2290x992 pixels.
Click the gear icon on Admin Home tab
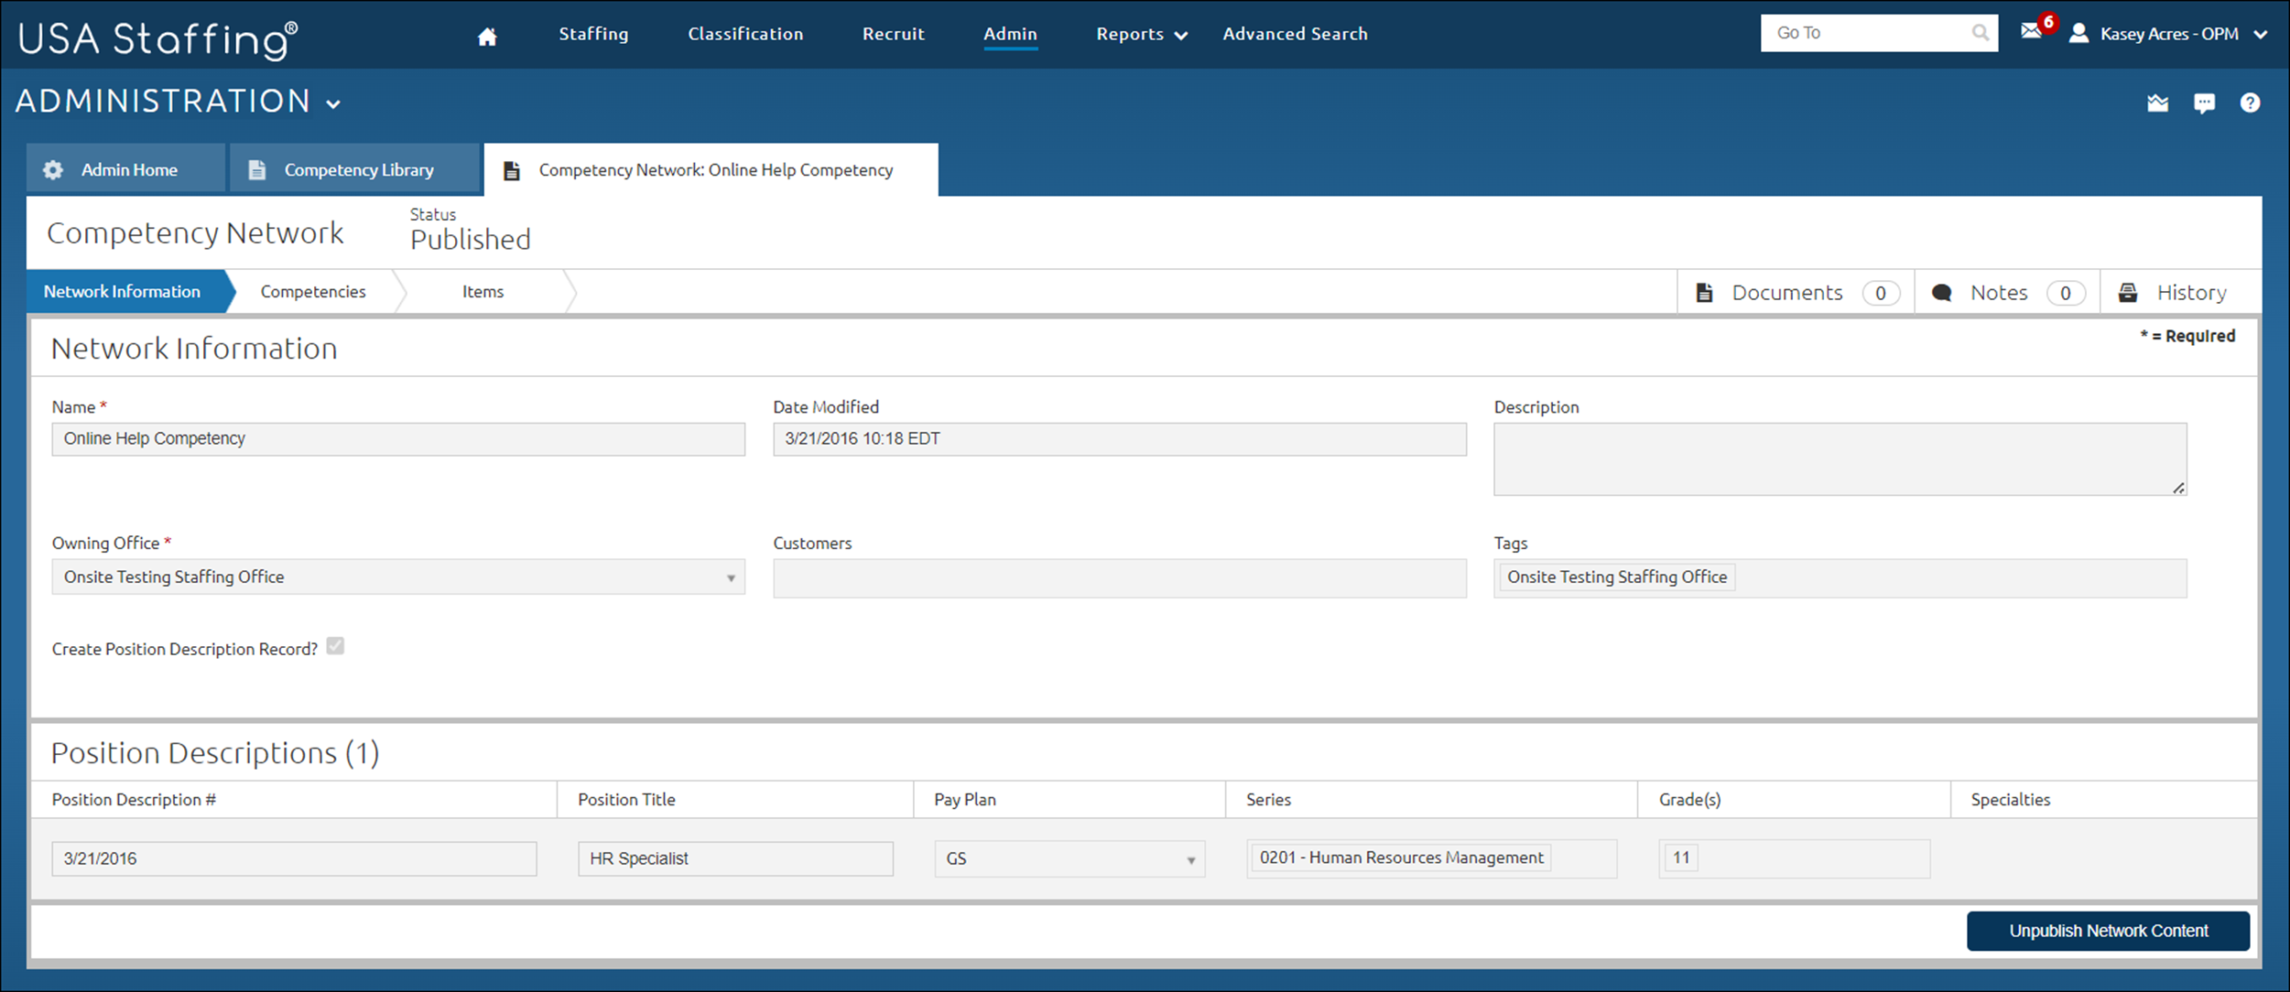[53, 170]
